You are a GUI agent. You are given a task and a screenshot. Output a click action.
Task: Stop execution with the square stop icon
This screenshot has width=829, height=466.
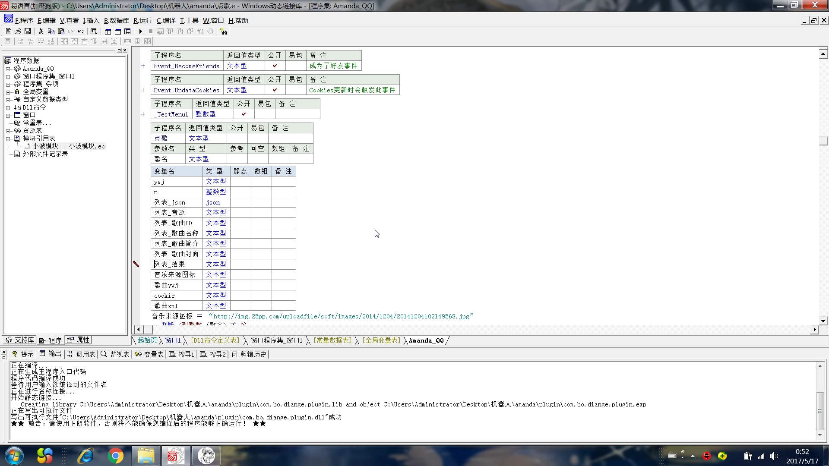[x=150, y=31]
